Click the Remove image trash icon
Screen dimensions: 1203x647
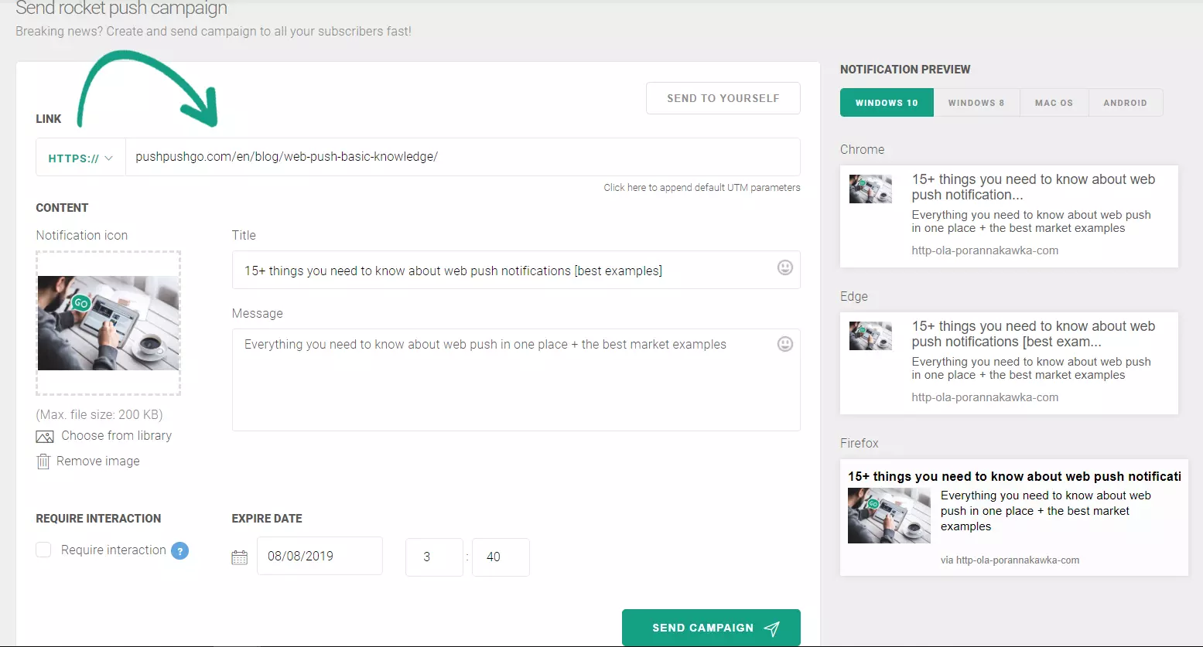(x=43, y=461)
